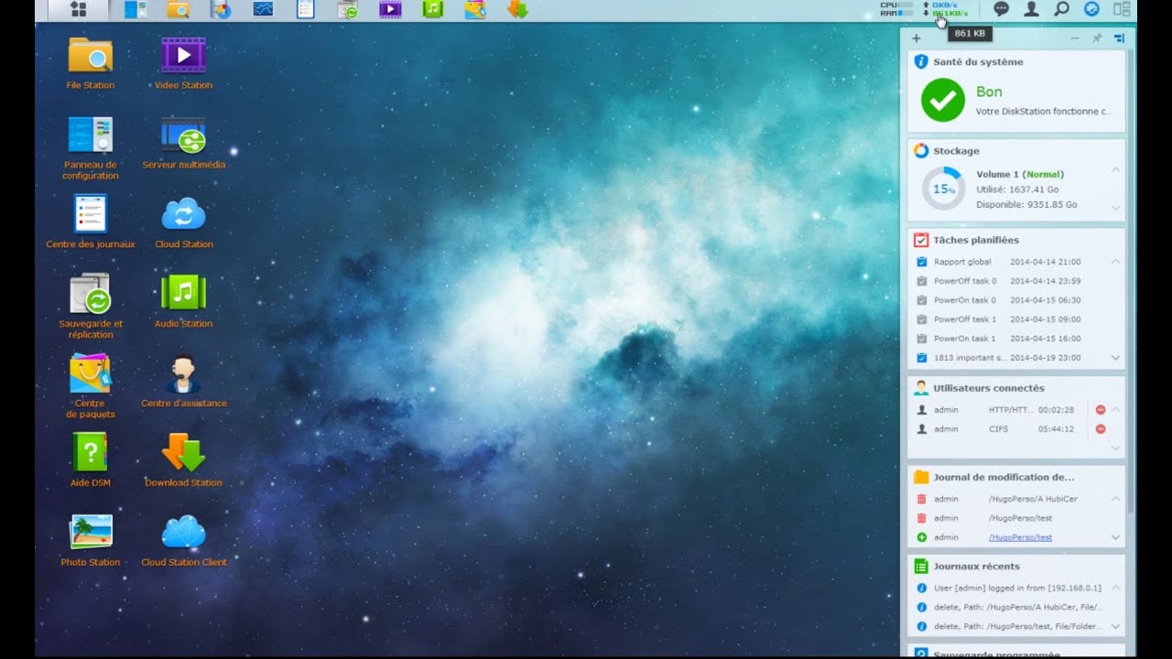Open Cloud Station desktop shortcut
1172x659 pixels.
[x=183, y=221]
